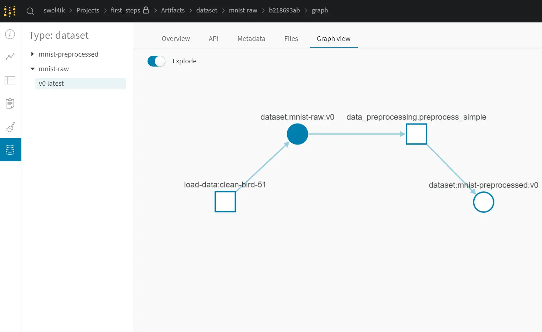542x332 pixels.
Task: Select the mnist-preprocessed artifact label
Action: tap(68, 54)
